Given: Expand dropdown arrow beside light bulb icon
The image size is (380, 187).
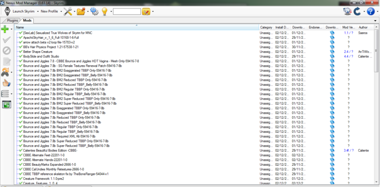Looking at the screenshot, I should (111, 11).
